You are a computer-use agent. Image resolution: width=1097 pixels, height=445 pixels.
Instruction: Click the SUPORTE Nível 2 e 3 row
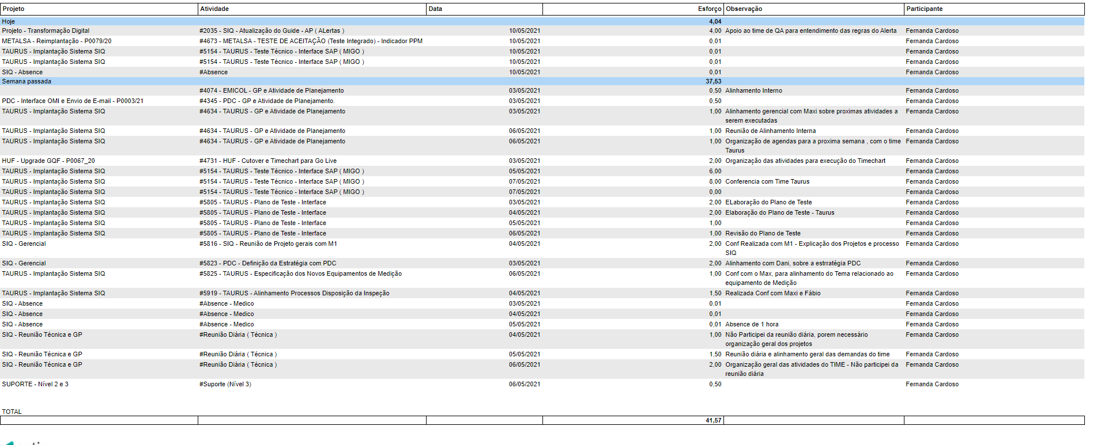click(542, 385)
